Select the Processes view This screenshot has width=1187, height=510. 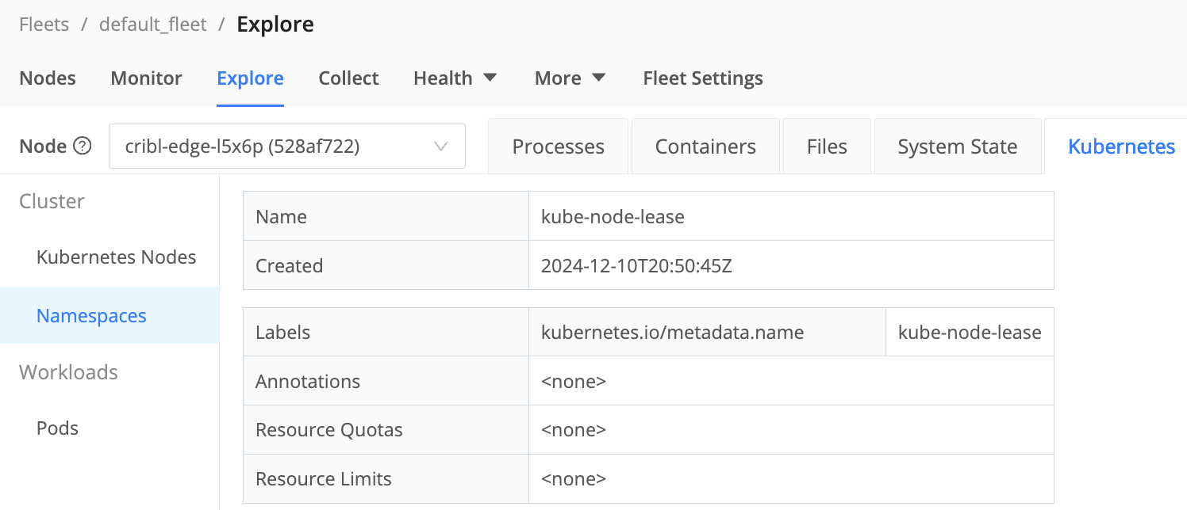click(558, 146)
